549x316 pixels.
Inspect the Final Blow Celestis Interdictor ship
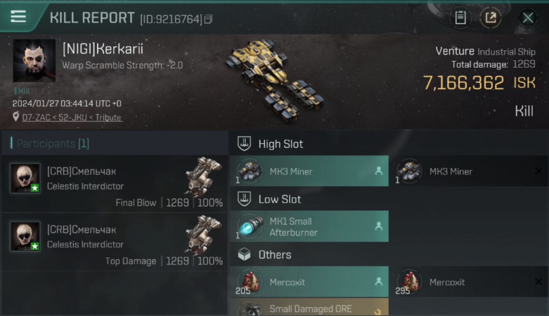[x=204, y=175]
